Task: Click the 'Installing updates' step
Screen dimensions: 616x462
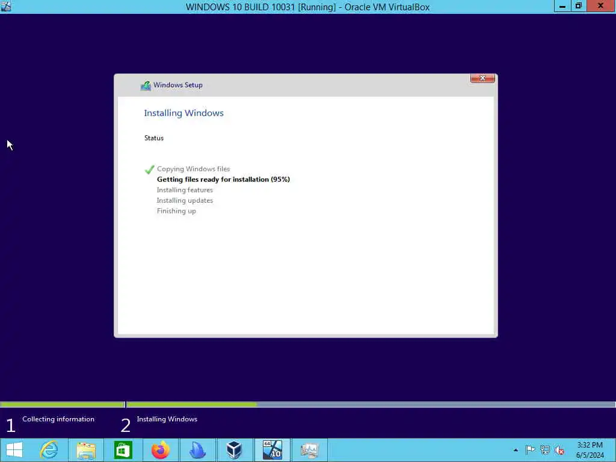Action: 185,200
